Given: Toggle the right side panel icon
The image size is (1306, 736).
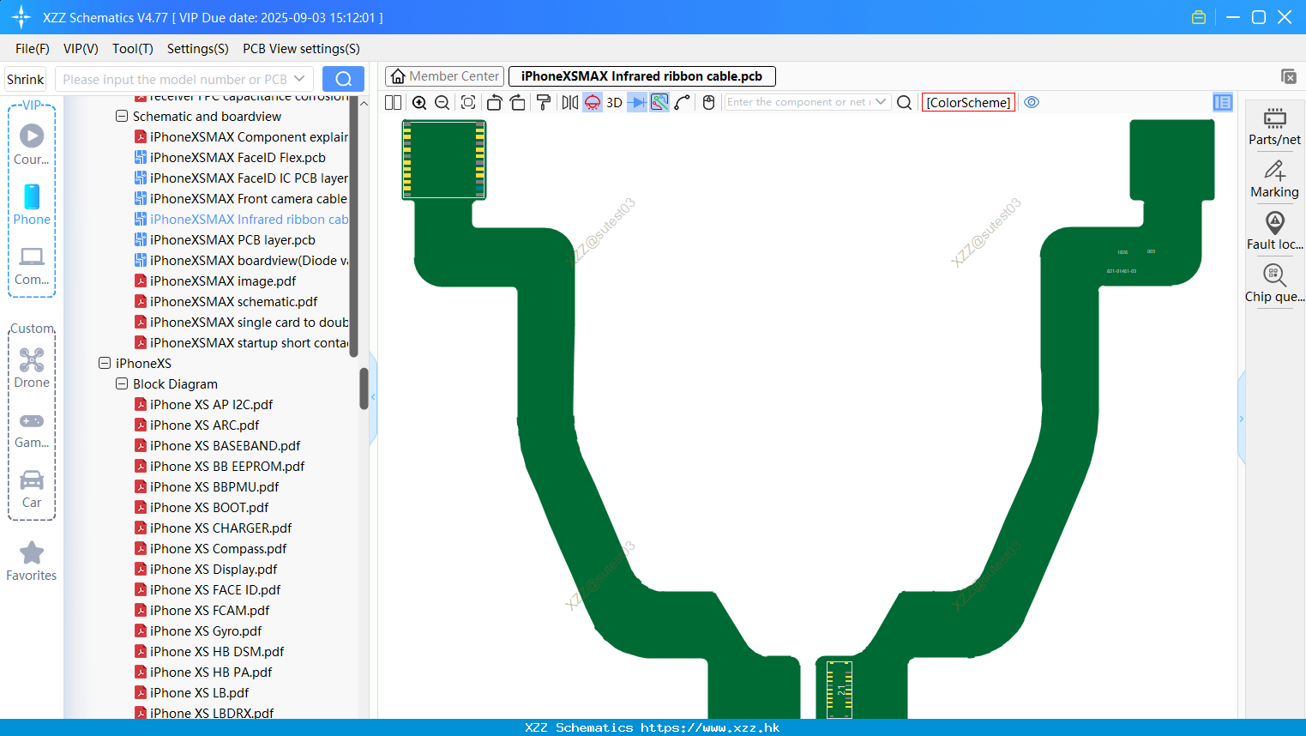Looking at the screenshot, I should pos(1223,102).
